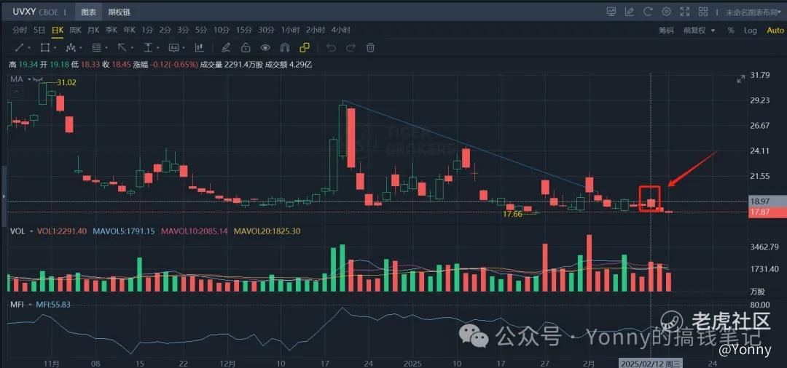
Task: Select the wave pattern drawing tool
Action: 70,47
